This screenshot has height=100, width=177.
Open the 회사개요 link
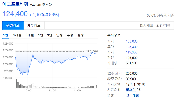(x=146, y=25)
